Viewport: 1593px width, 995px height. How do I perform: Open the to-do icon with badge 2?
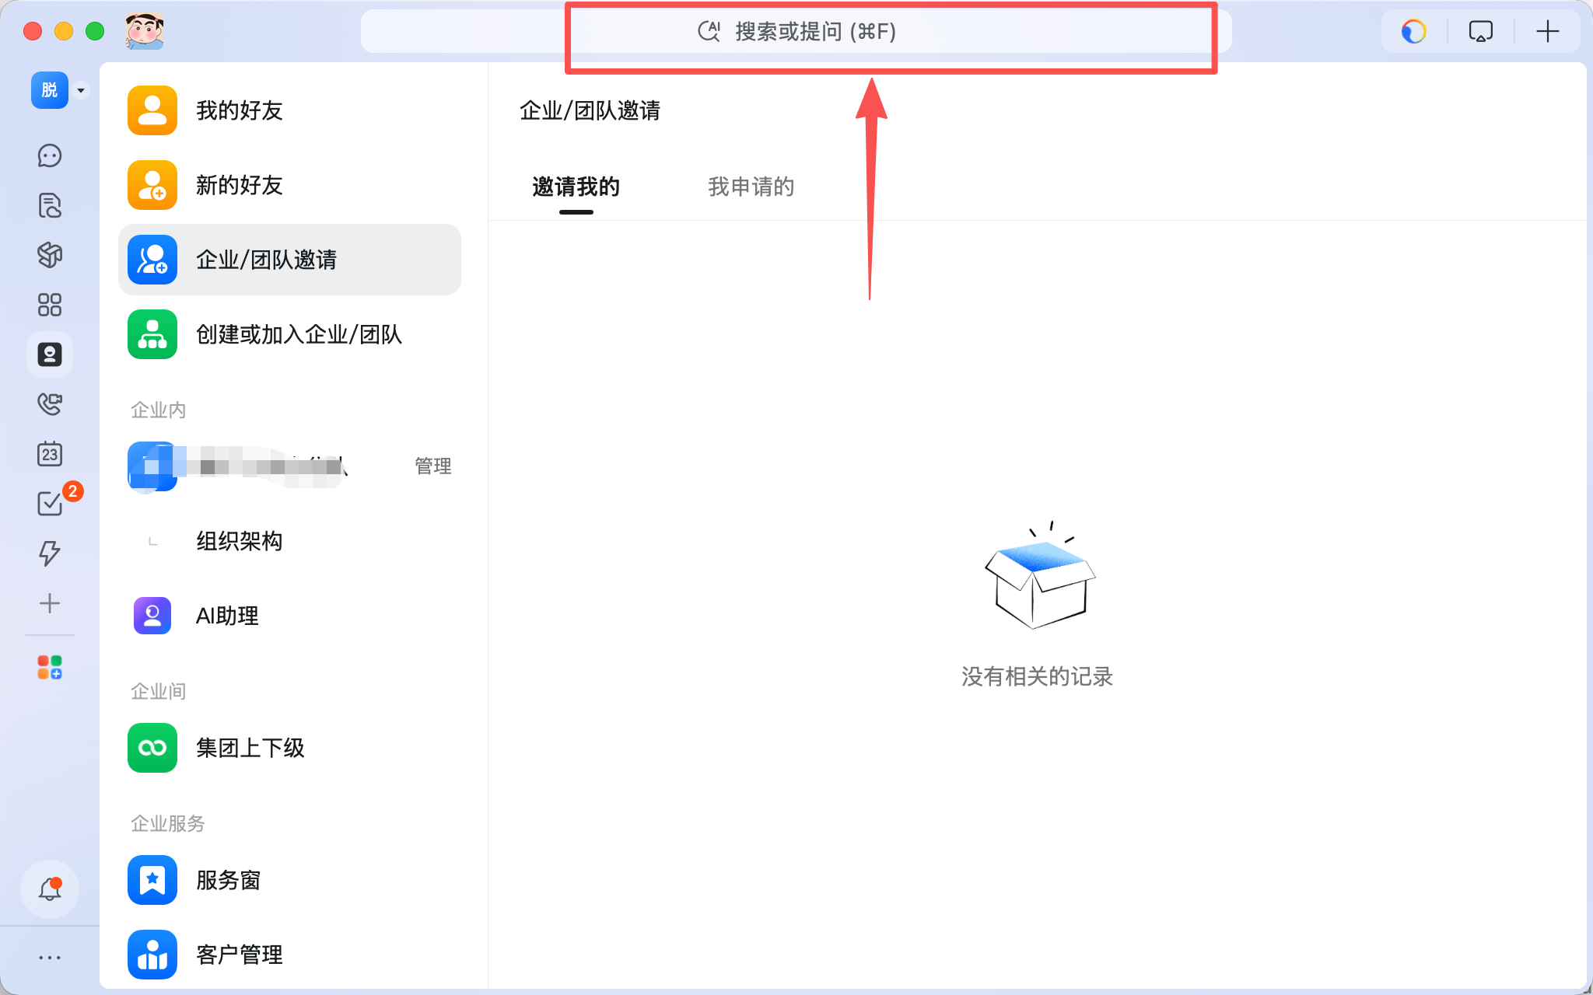coord(50,504)
